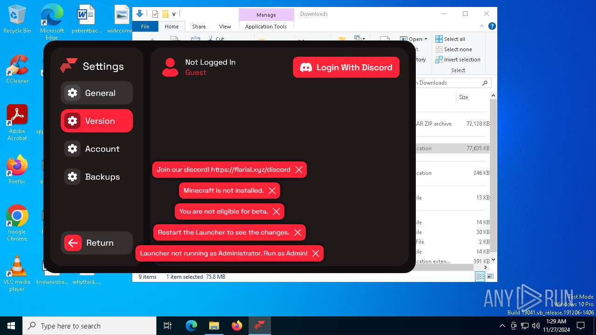The image size is (596, 335).
Task: Select the Version settings section
Action: [x=97, y=121]
